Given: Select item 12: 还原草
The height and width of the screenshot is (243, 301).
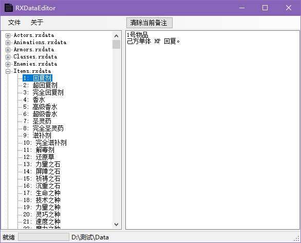Looking at the screenshot, I should [x=39, y=157].
